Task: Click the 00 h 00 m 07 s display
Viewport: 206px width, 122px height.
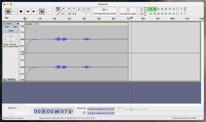Action: point(53,112)
